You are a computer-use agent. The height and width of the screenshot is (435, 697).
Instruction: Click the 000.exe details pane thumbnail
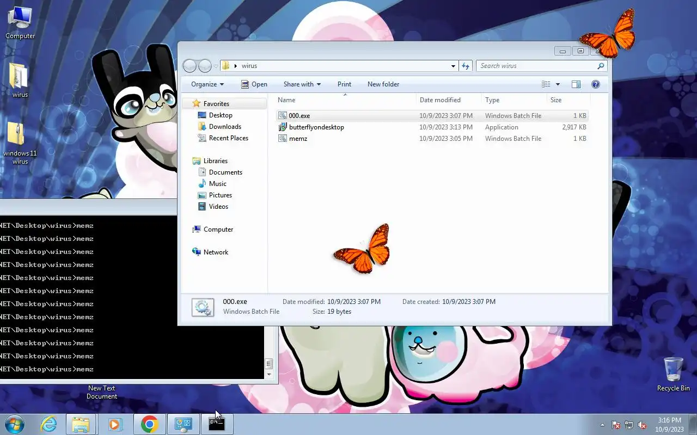pyautogui.click(x=203, y=307)
